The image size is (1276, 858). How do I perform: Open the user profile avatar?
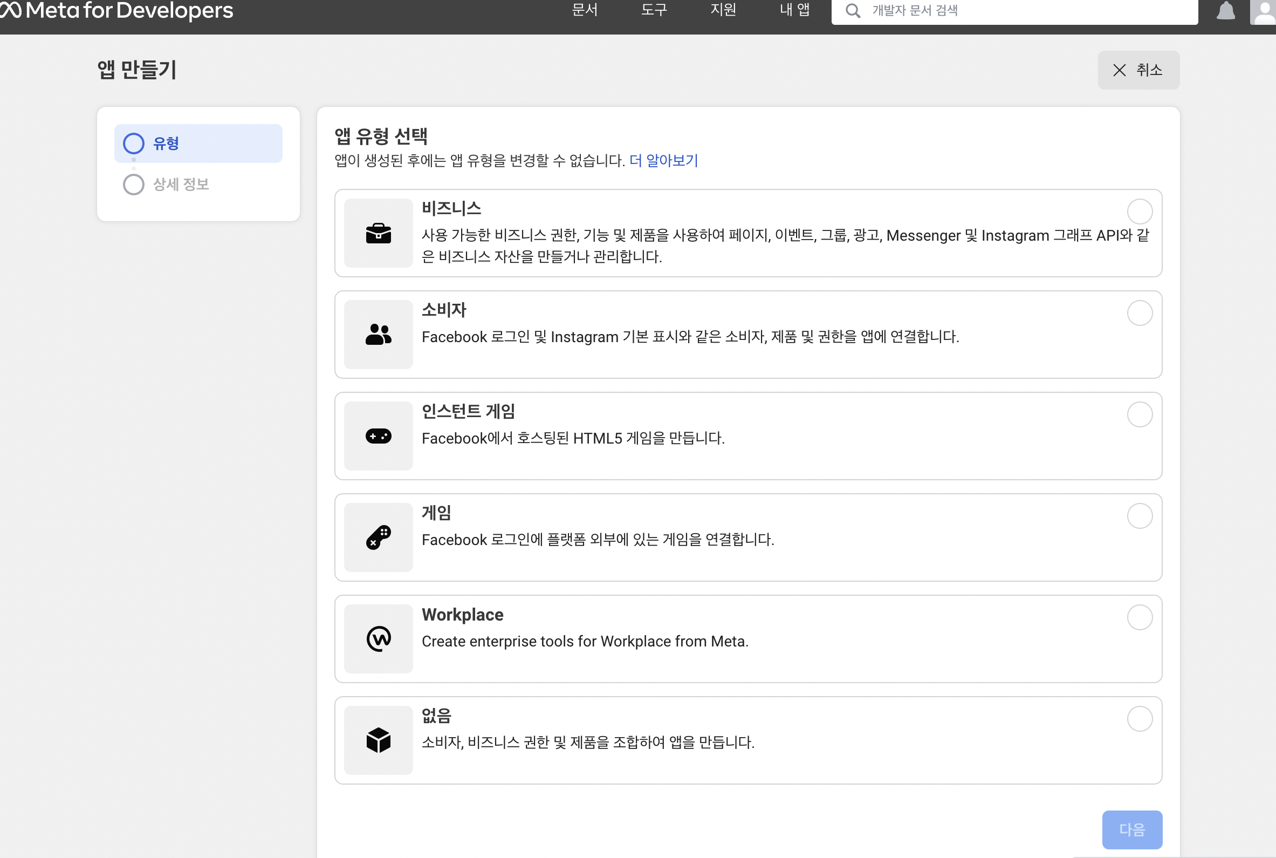pyautogui.click(x=1263, y=11)
